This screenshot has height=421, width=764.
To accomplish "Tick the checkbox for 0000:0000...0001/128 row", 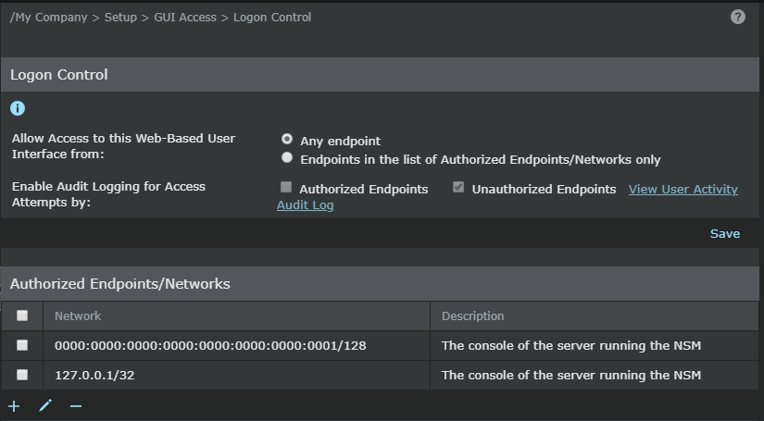I will click(22, 345).
